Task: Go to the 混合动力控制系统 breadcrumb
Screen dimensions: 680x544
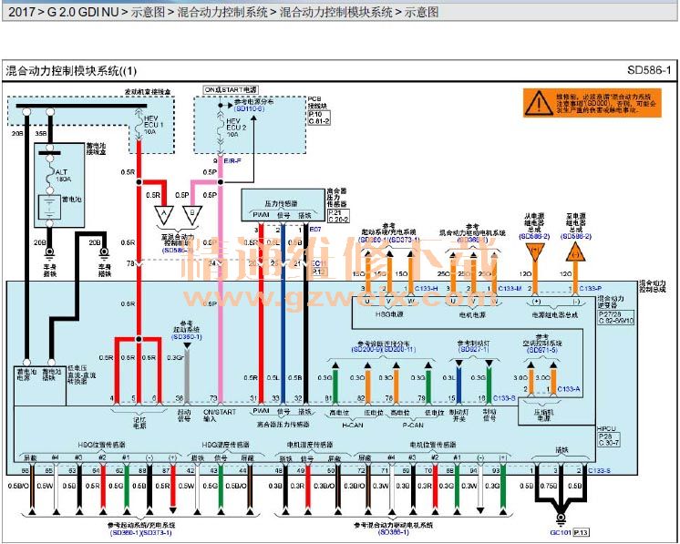Action: click(222, 12)
